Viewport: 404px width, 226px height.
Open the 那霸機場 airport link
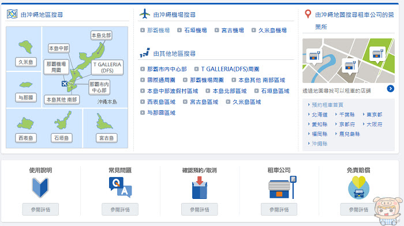coord(158,31)
